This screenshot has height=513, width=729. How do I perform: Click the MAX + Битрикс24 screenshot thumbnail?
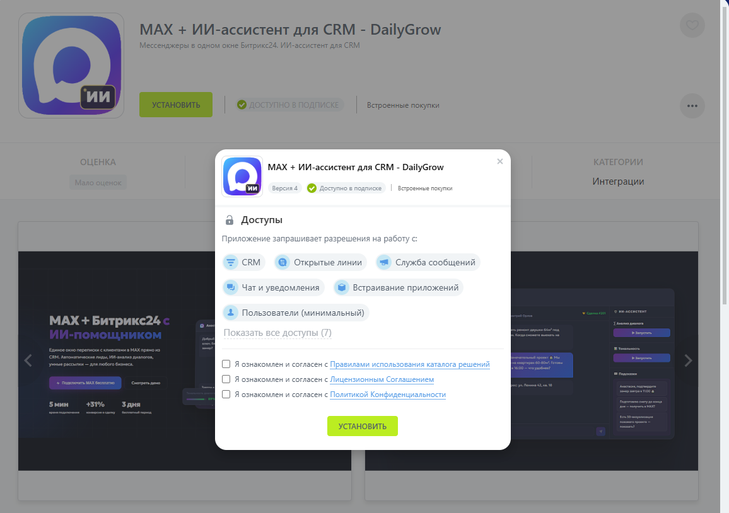114,359
